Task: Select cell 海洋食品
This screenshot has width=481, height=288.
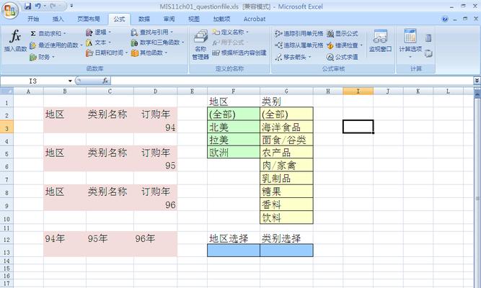Action: [286, 127]
